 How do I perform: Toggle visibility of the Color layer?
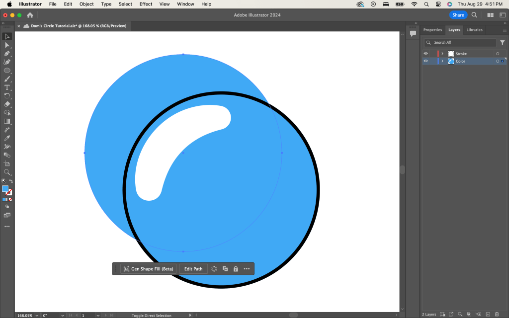(x=425, y=61)
